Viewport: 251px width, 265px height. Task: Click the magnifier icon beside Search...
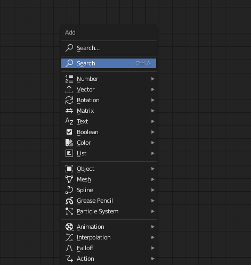[69, 48]
